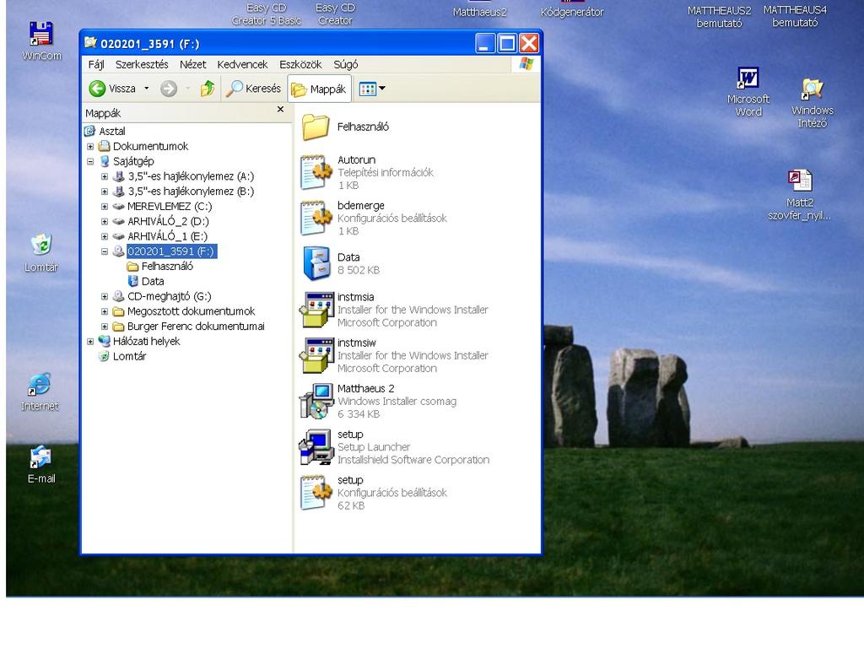Screen dimensions: 864x648
Task: Select Felhasználó subfolder in tree
Action: 167,266
